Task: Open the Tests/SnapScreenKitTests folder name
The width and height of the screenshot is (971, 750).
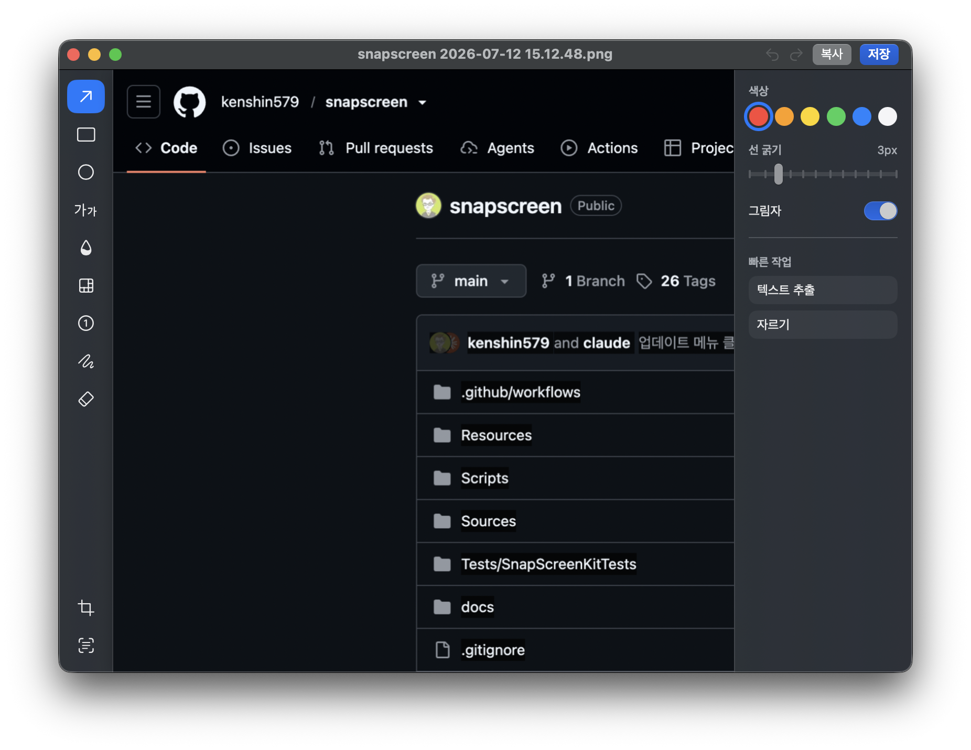Action: coord(548,564)
